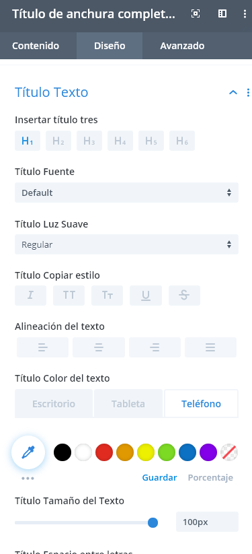This screenshot has width=252, height=554.
Task: Apply the uppercase TT style icon
Action: (x=69, y=296)
